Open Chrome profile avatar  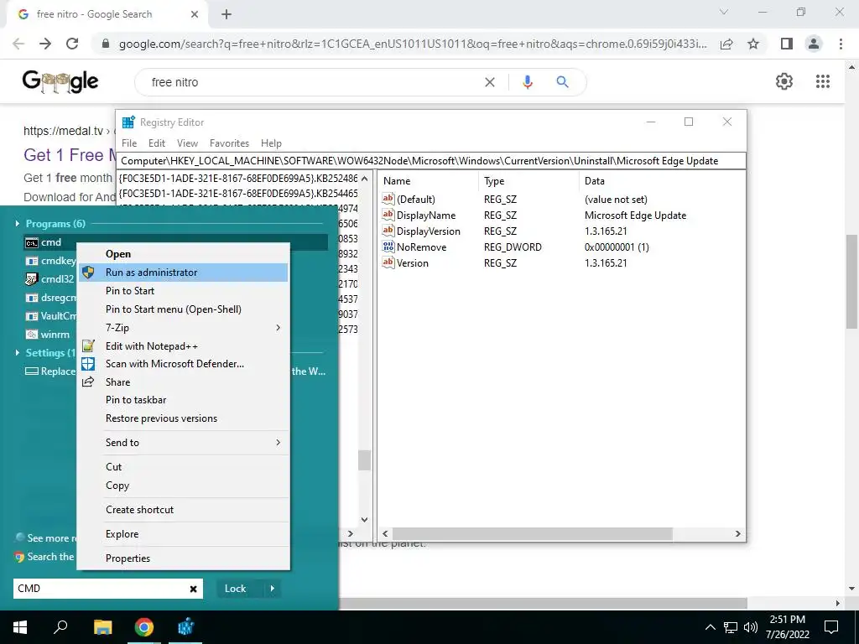814,44
